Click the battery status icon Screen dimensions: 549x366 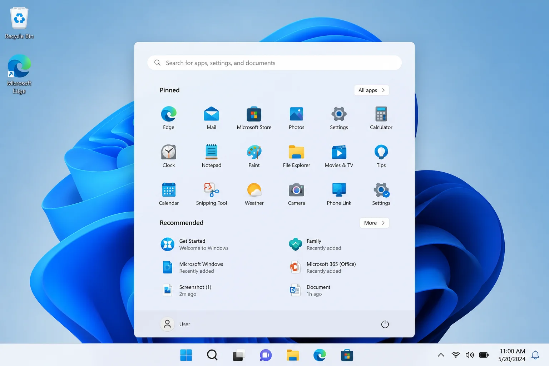484,355
